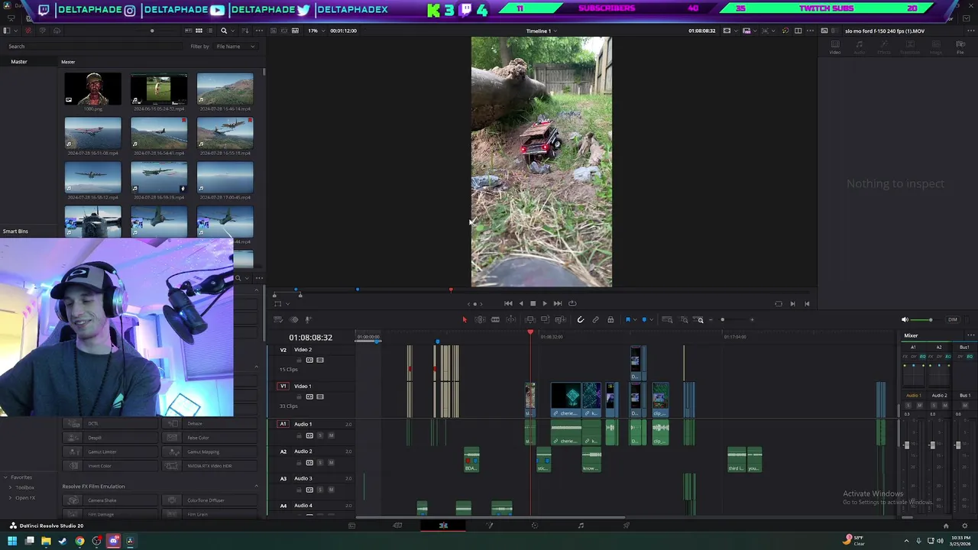Viewport: 978px width, 550px height.
Task: Open the Fusion page tab
Action: (489, 526)
